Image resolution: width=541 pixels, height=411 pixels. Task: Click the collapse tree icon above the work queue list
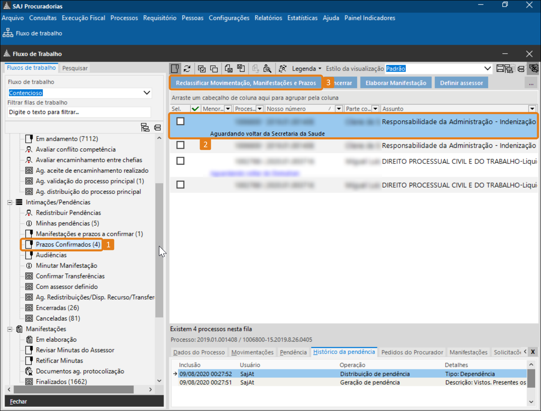pyautogui.click(x=157, y=127)
